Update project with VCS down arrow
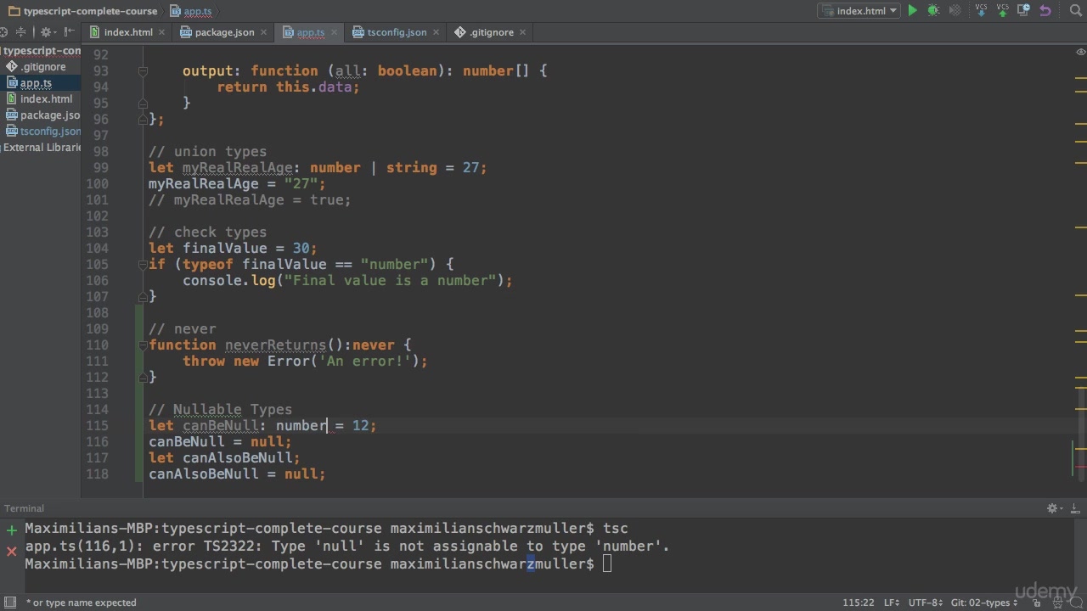The height and width of the screenshot is (611, 1087). [982, 11]
